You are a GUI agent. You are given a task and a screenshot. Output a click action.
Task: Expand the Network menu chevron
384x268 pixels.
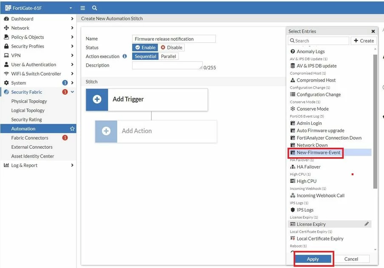72,28
